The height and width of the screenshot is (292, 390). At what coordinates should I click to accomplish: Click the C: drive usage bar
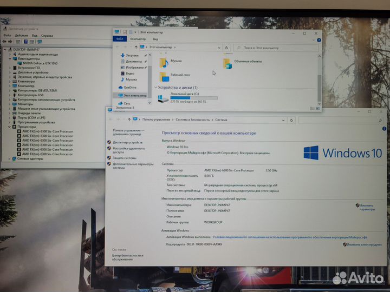point(194,98)
